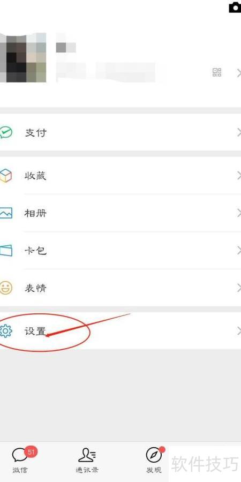Tap the chevron on the 收藏 row
The height and width of the screenshot is (482, 241).
(x=239, y=176)
